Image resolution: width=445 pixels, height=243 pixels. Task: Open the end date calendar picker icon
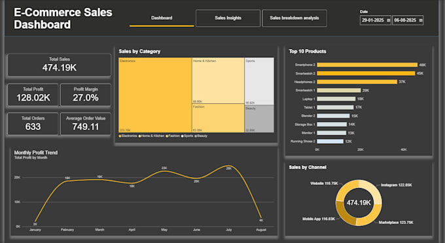(x=421, y=20)
